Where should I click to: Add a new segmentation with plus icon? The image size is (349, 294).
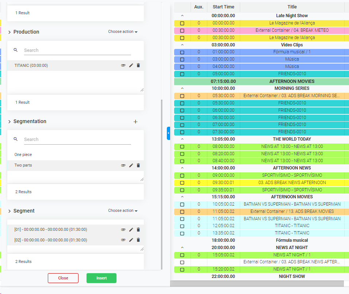[x=135, y=122]
